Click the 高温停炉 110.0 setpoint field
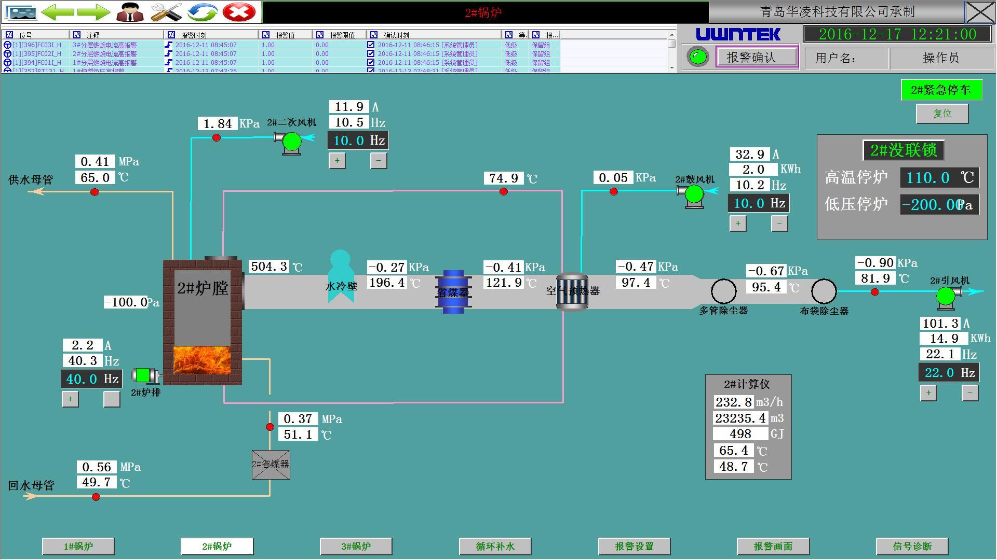 click(x=939, y=178)
